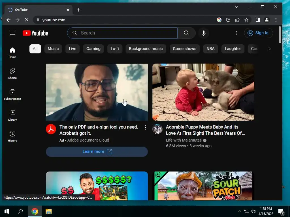Screen dimensions: 290x217
Task: Toggle the Chrome side panel
Action: click(x=258, y=20)
